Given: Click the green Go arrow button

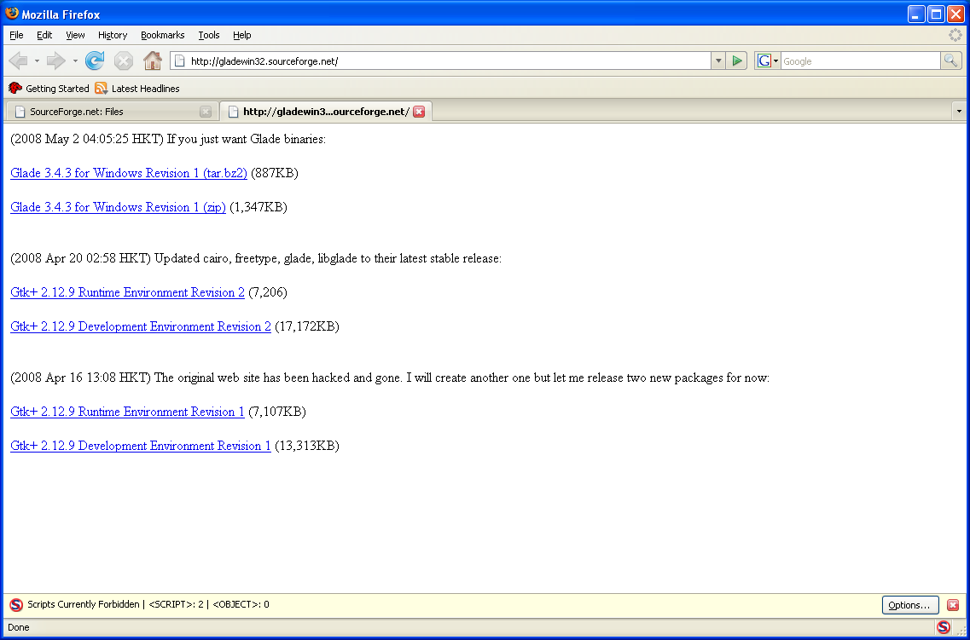Looking at the screenshot, I should [x=738, y=61].
